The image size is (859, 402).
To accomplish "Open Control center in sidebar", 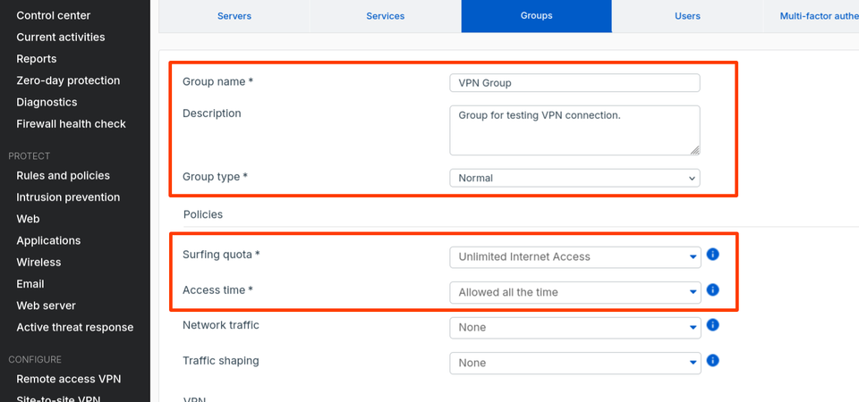I will [x=53, y=15].
